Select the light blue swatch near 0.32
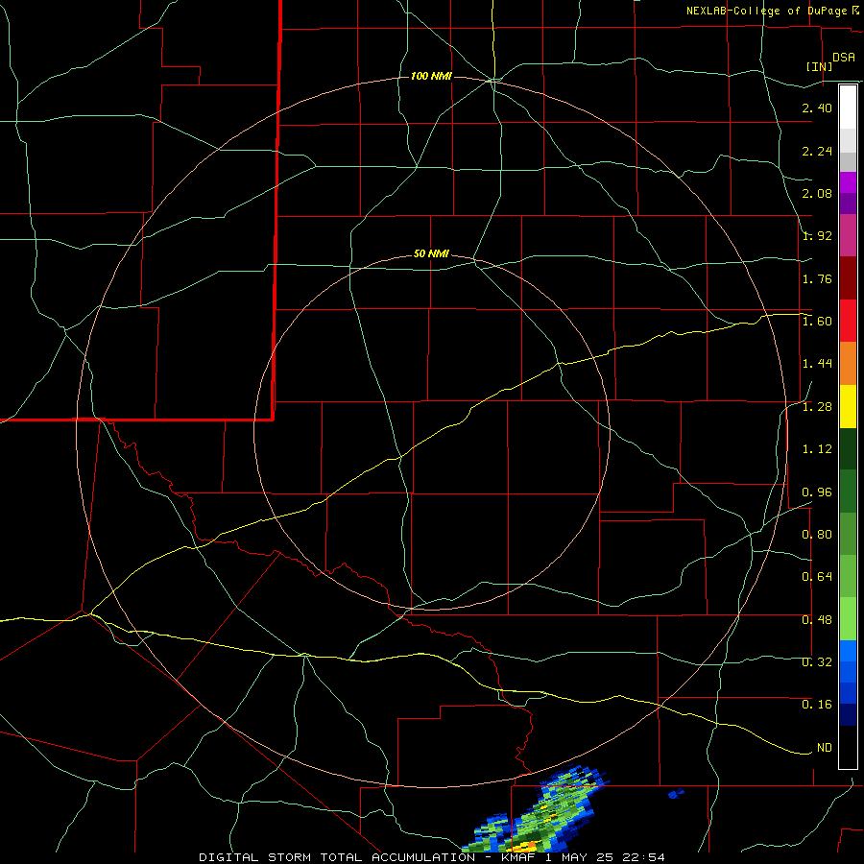This screenshot has height=864, width=864. [x=848, y=651]
